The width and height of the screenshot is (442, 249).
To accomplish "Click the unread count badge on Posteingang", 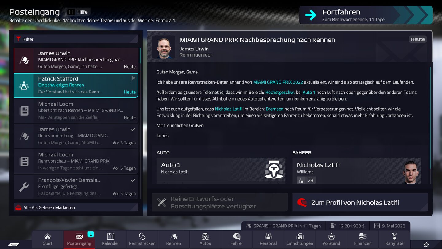I will (91, 234).
